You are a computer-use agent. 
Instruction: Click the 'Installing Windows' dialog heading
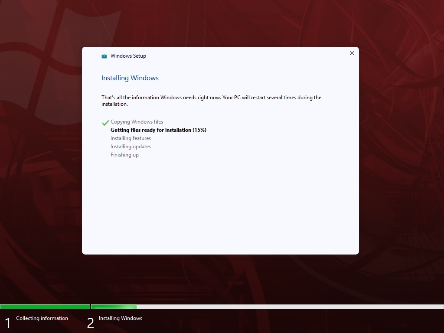click(130, 78)
